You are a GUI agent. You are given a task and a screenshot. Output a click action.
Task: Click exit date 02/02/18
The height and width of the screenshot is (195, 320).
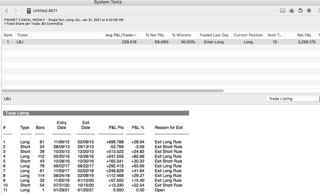(x=85, y=171)
